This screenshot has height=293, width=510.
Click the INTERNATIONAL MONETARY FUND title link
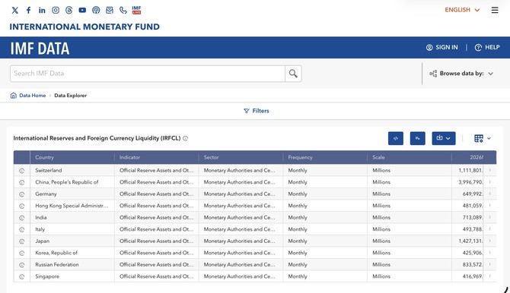pos(84,27)
